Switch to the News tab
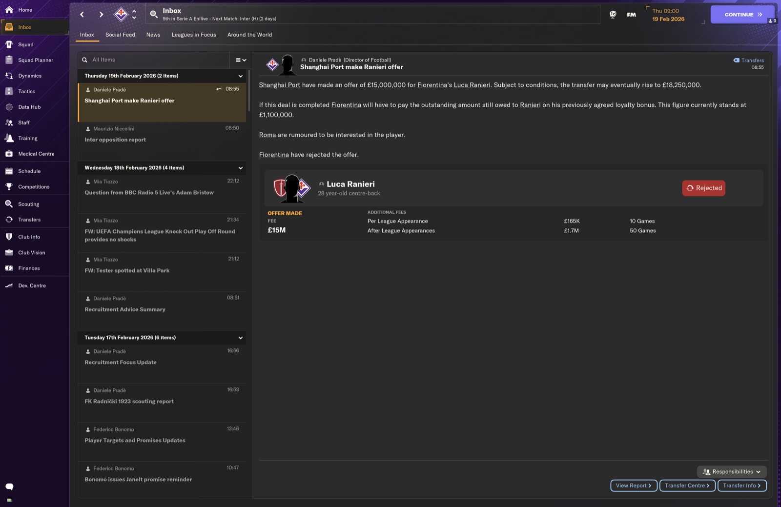This screenshot has width=781, height=507. [153, 35]
